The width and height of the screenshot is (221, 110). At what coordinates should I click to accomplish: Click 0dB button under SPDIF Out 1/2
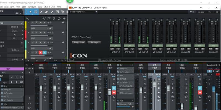click(x=126, y=49)
